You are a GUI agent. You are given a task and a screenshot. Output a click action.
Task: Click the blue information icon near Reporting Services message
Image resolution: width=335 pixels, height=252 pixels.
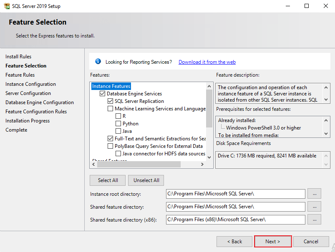tap(98, 61)
